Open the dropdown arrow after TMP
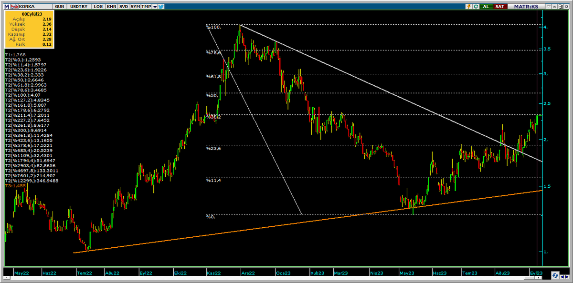 coord(155,7)
